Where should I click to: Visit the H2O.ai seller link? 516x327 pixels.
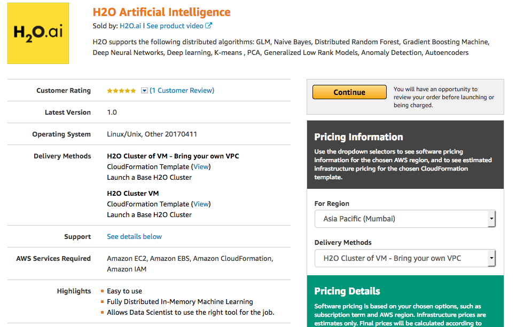click(130, 25)
